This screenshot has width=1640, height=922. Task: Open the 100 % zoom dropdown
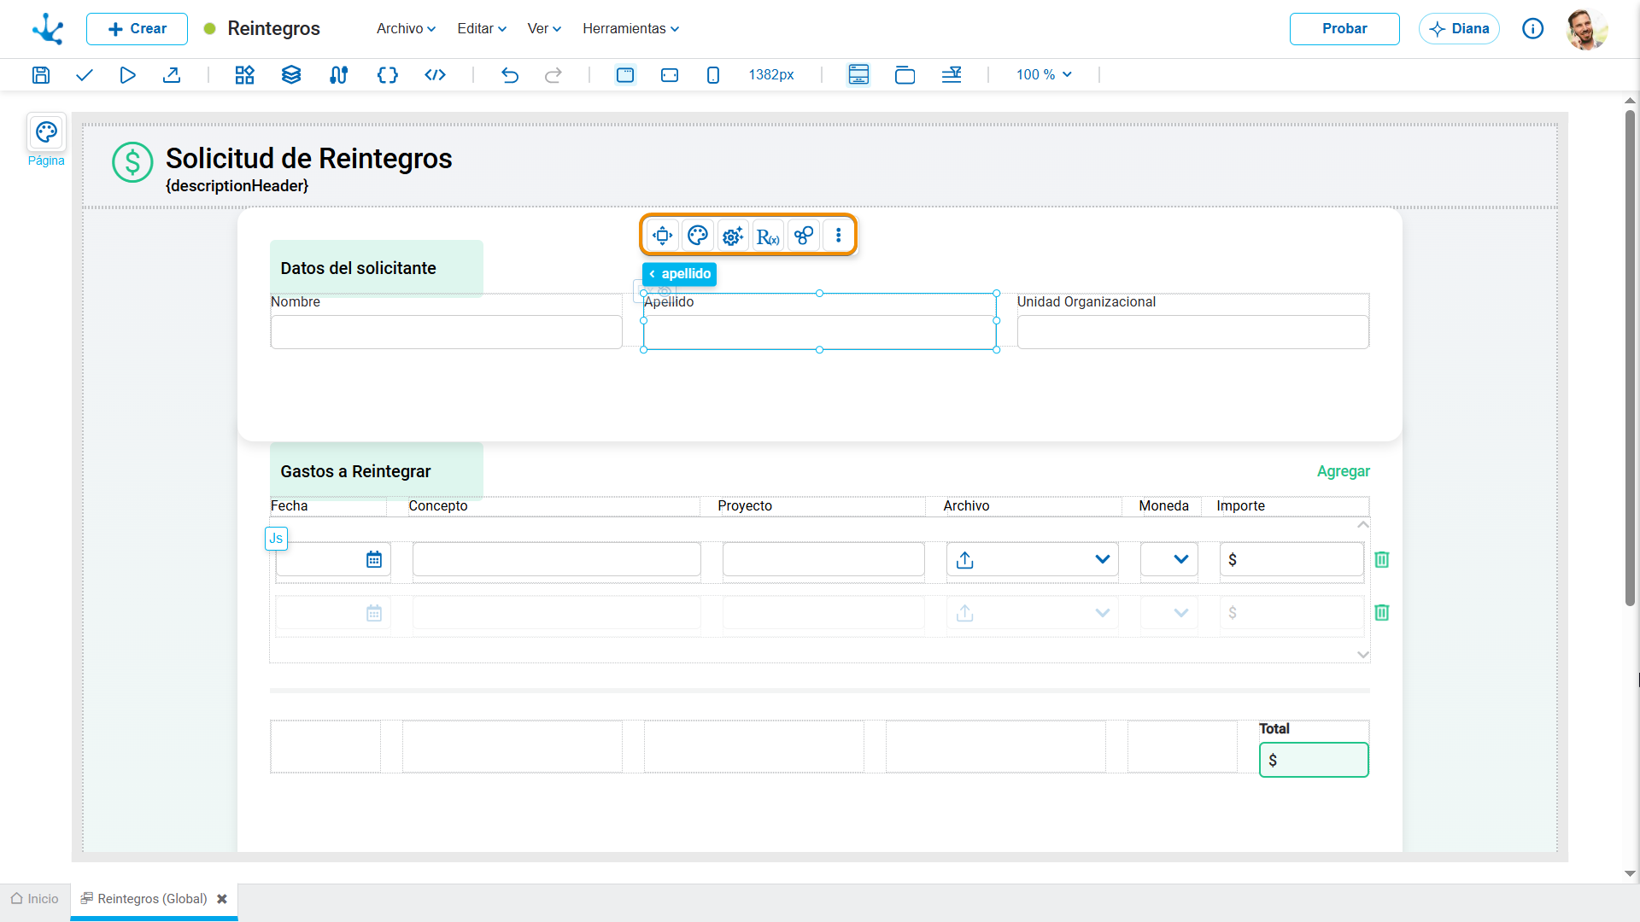tap(1044, 75)
